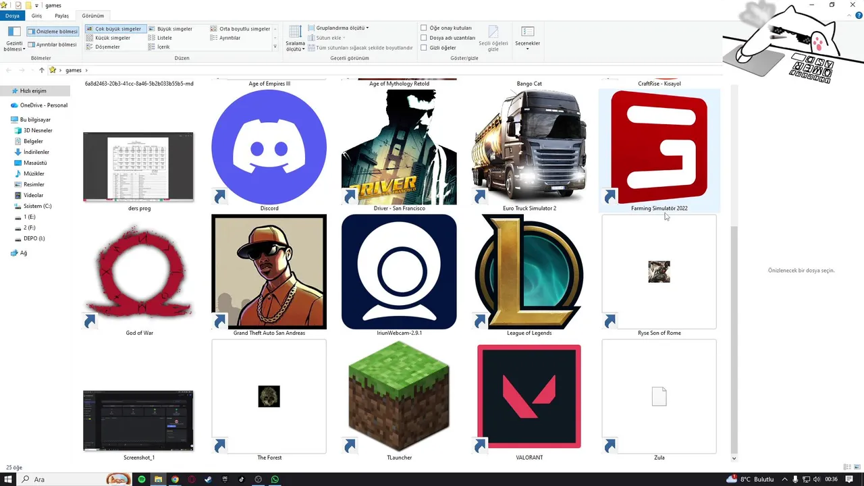Select The Forest shortcut icon

269,397
